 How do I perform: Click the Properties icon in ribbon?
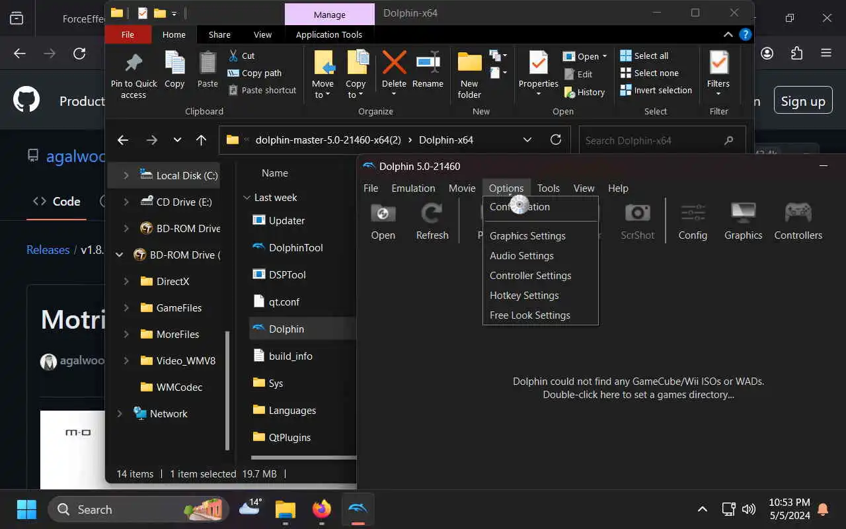[x=538, y=63]
